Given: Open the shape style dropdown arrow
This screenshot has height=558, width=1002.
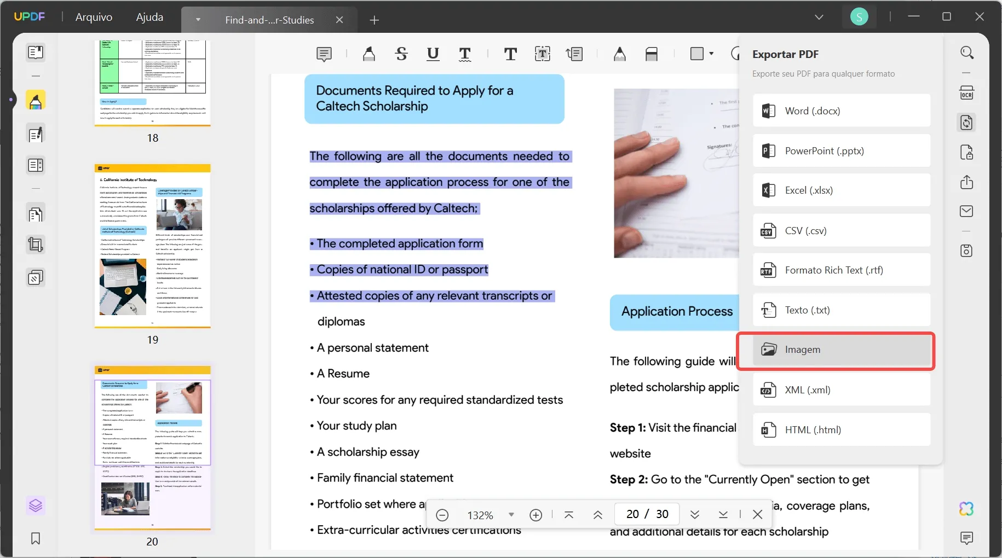Looking at the screenshot, I should point(711,54).
